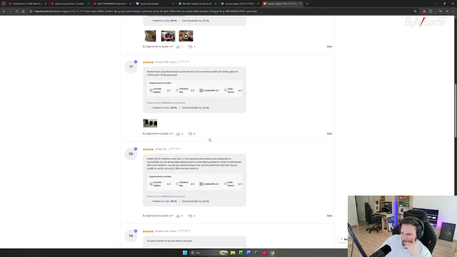Click Çözünürlük grid icon in ÖE review
Screen dimensions: 457x257
pyautogui.click(x=201, y=184)
